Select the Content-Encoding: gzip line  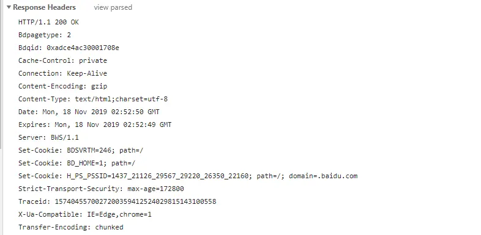tap(62, 86)
